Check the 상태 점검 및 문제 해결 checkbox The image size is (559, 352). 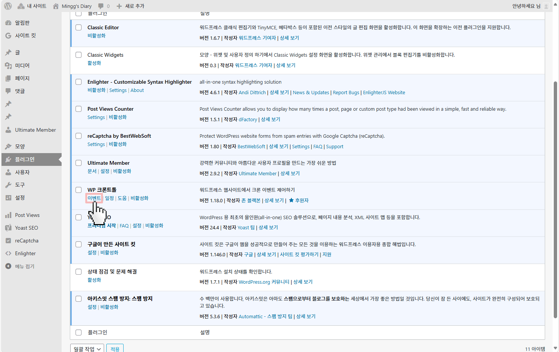tap(79, 272)
